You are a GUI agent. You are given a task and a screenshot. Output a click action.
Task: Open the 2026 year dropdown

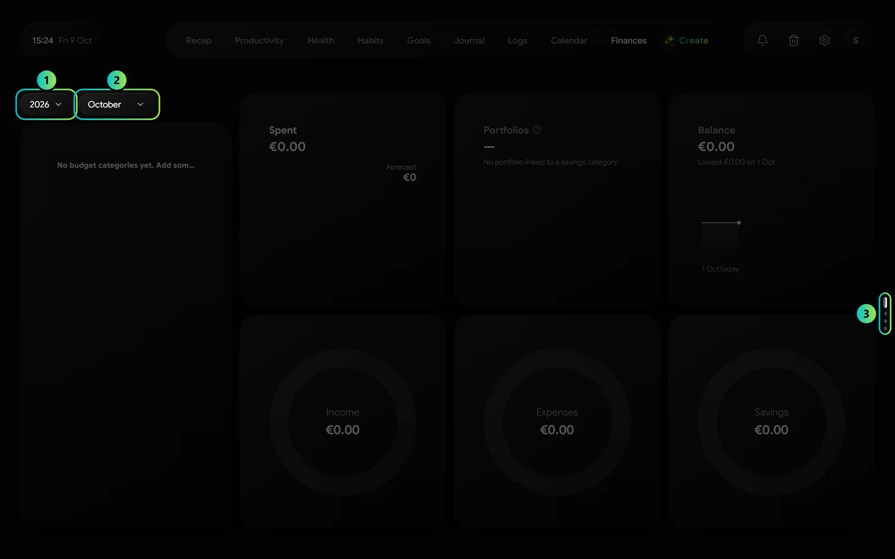pos(45,105)
